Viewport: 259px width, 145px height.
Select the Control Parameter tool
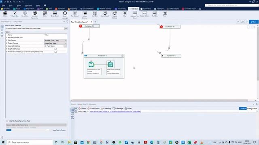[x=35, y=15]
